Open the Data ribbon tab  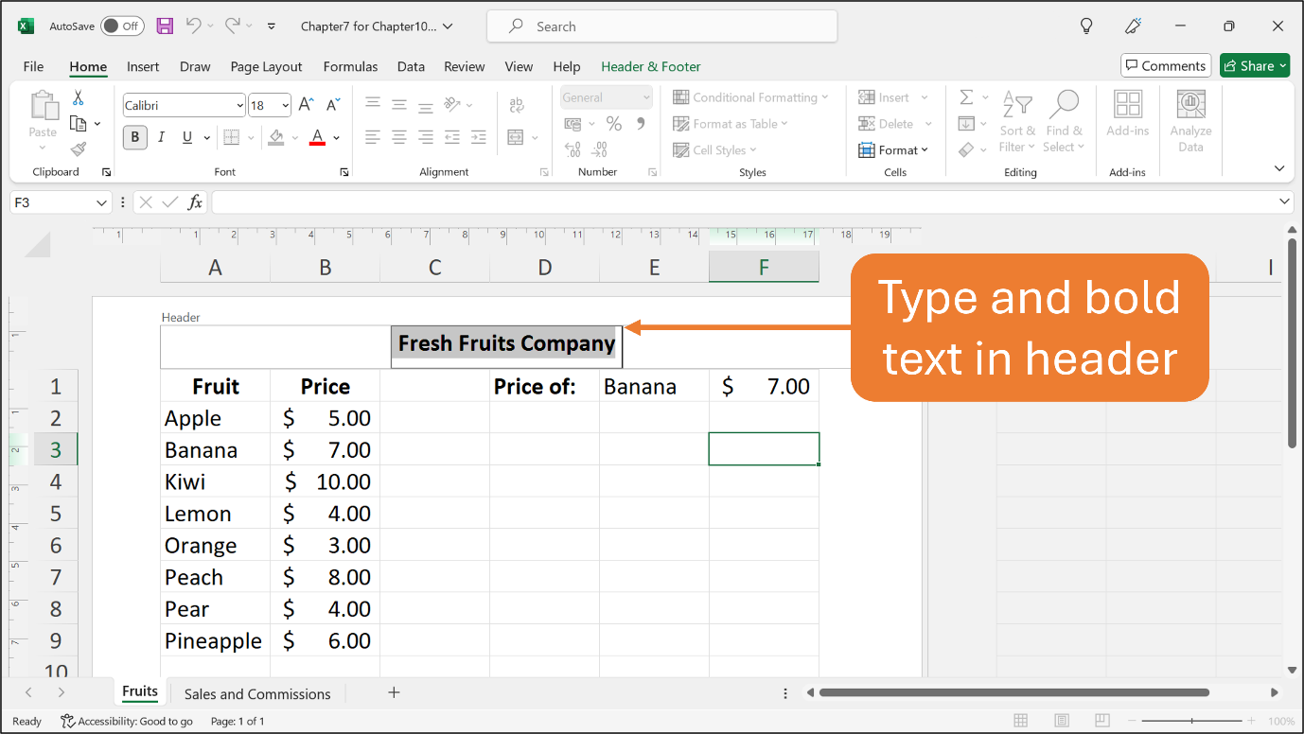point(411,66)
